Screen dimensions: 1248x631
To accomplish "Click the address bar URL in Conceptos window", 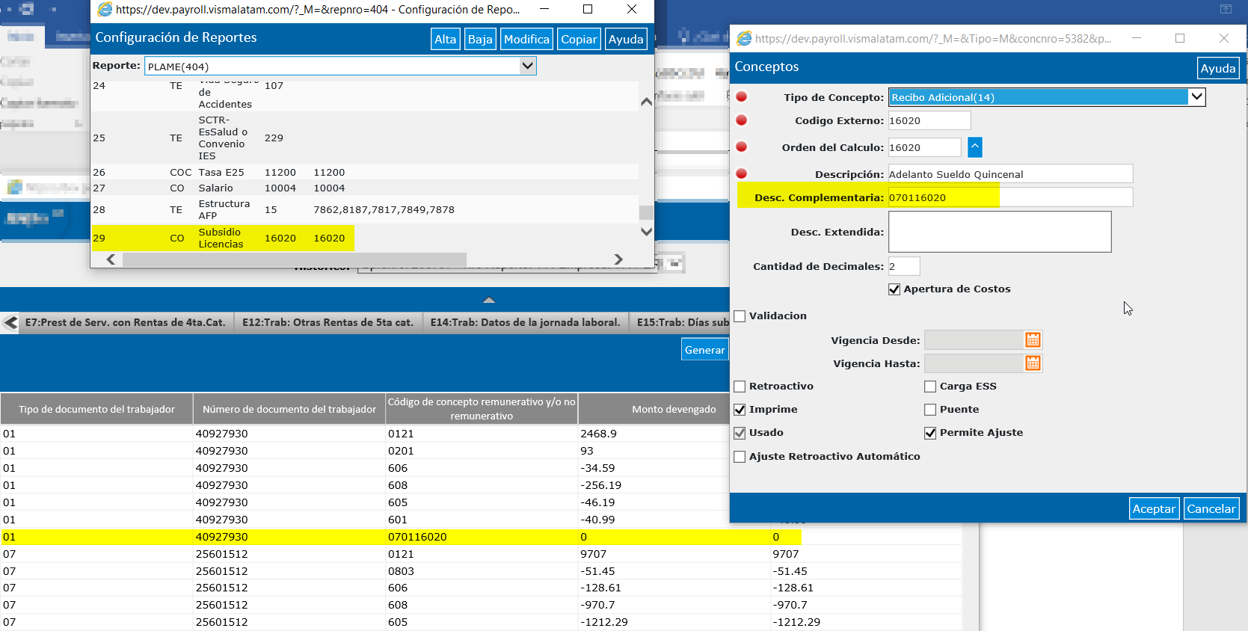I will click(932, 39).
